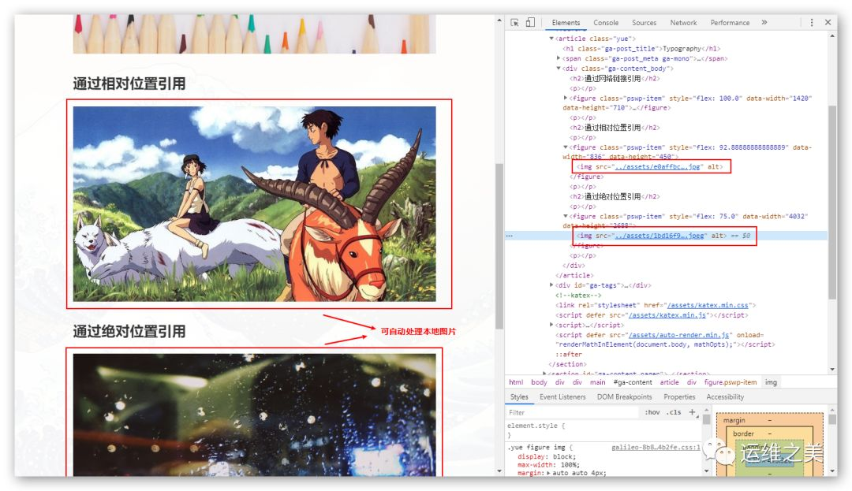Select the h2 通过相对位置引用 node
Screen dimensions: 852x491
pos(615,128)
